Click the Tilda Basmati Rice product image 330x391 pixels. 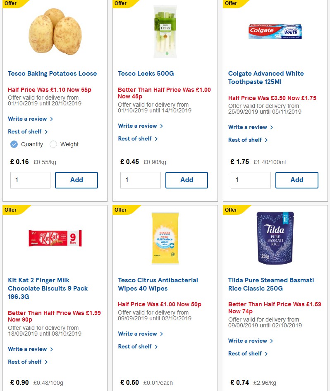(x=275, y=238)
